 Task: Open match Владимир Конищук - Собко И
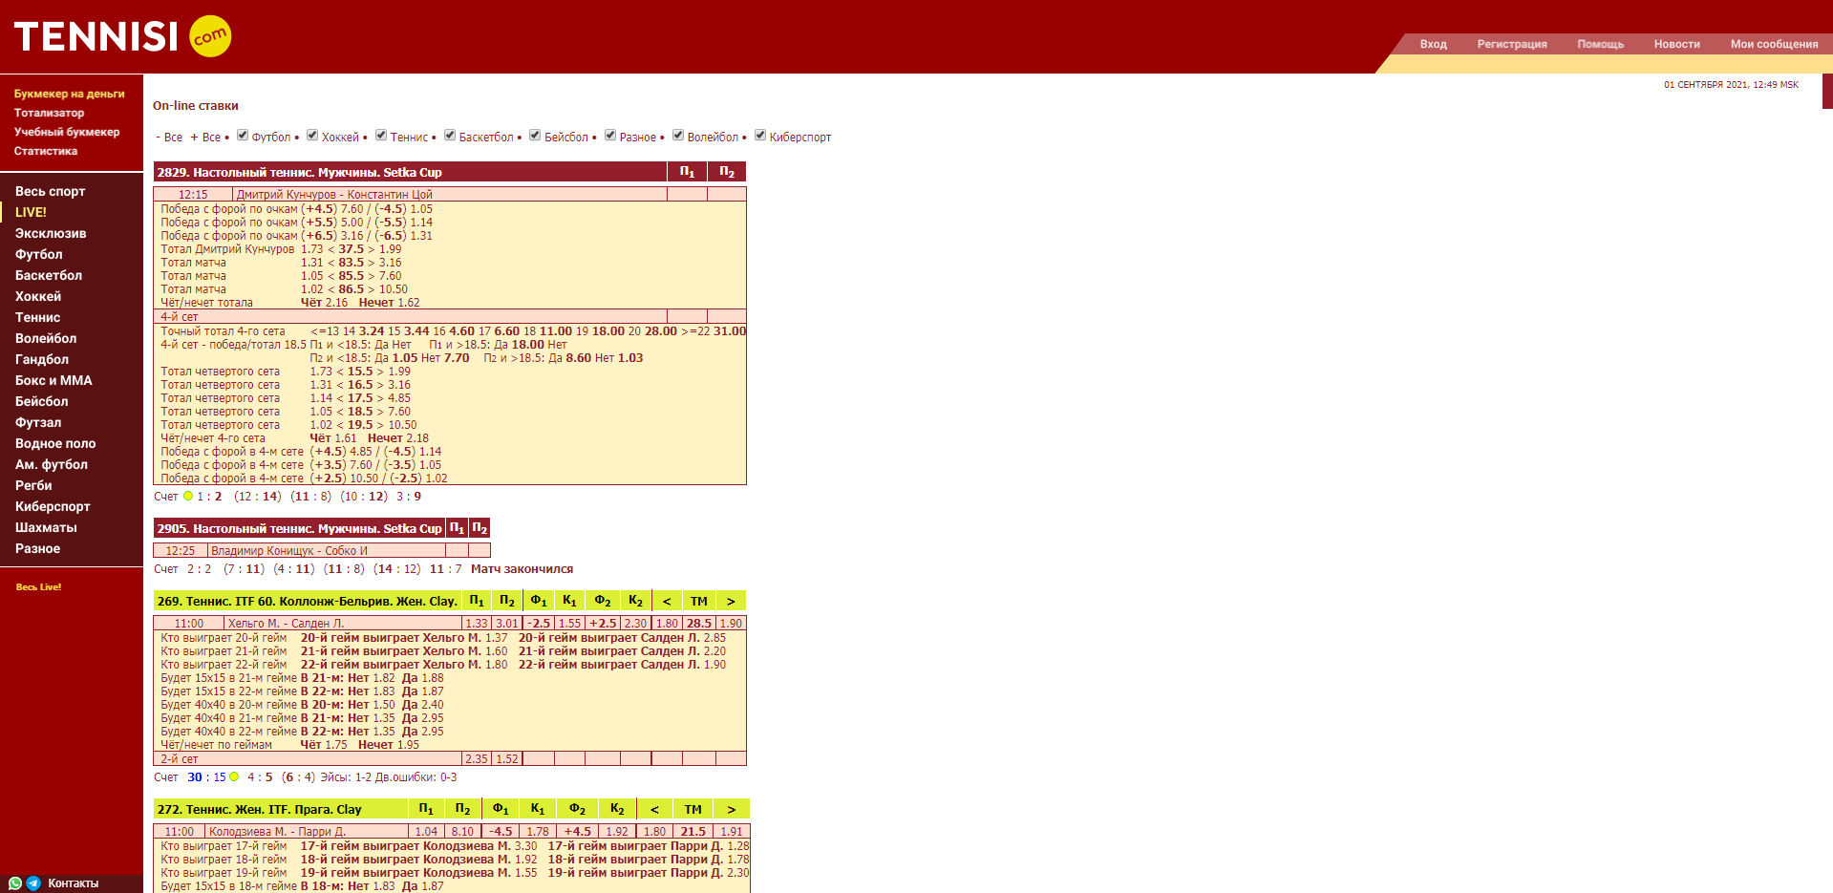point(289,551)
